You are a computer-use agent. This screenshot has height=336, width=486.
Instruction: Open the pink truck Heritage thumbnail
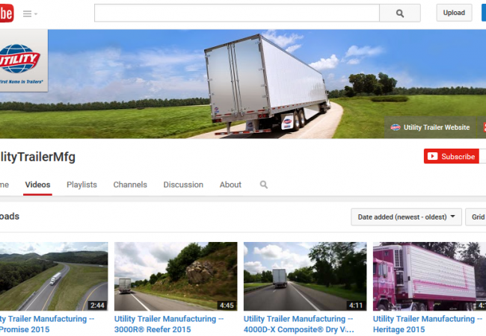pos(429,276)
